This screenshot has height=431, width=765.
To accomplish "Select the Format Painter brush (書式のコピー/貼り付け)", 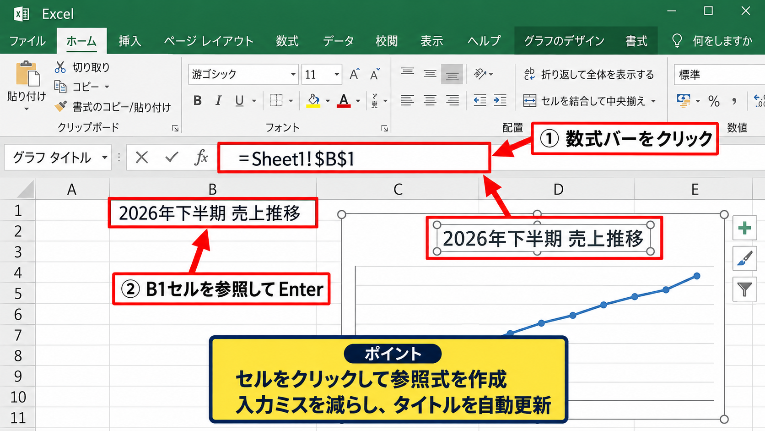I will tap(60, 106).
